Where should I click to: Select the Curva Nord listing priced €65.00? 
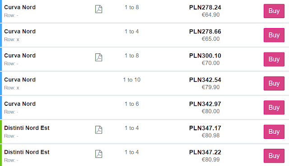(144, 35)
